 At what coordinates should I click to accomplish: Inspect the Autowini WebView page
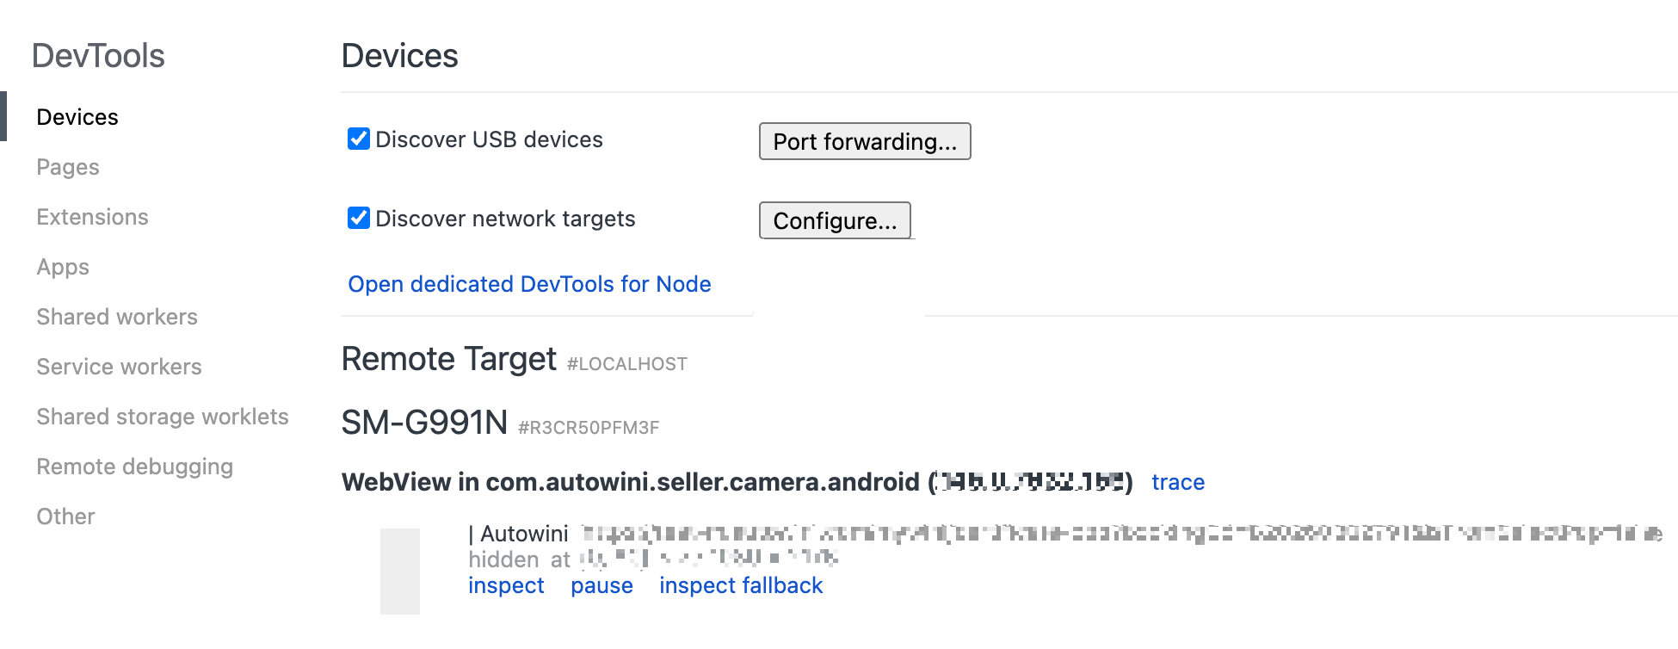click(506, 585)
